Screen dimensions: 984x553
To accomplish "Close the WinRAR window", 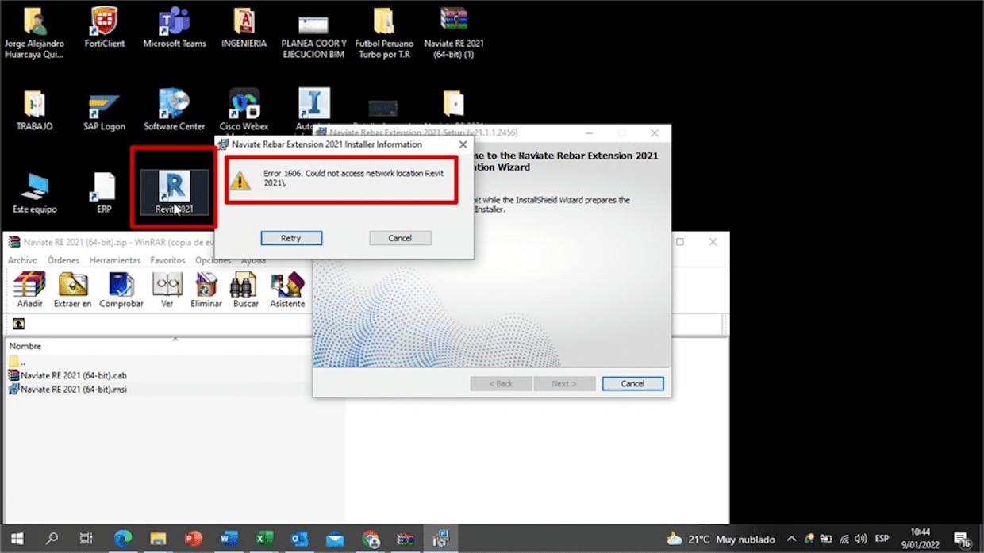I will coord(713,241).
